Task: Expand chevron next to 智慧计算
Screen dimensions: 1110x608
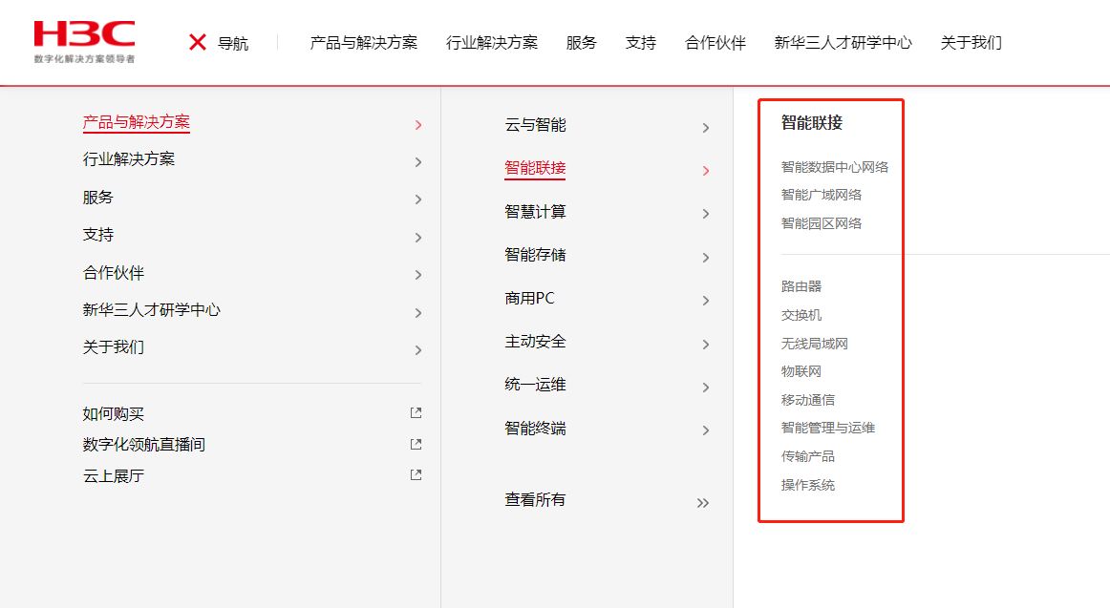Action: point(706,214)
